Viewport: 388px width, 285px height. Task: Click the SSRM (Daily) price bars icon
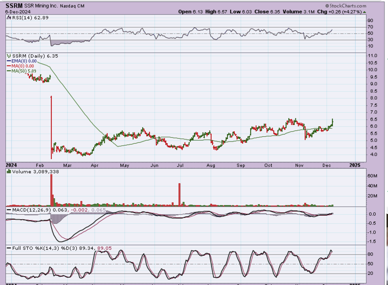[x=8, y=56]
